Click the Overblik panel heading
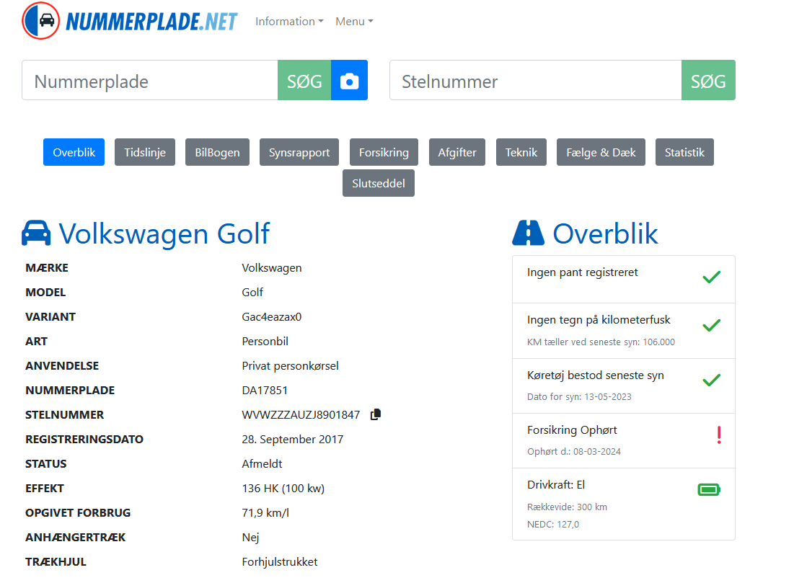This screenshot has width=794, height=583. pos(605,233)
